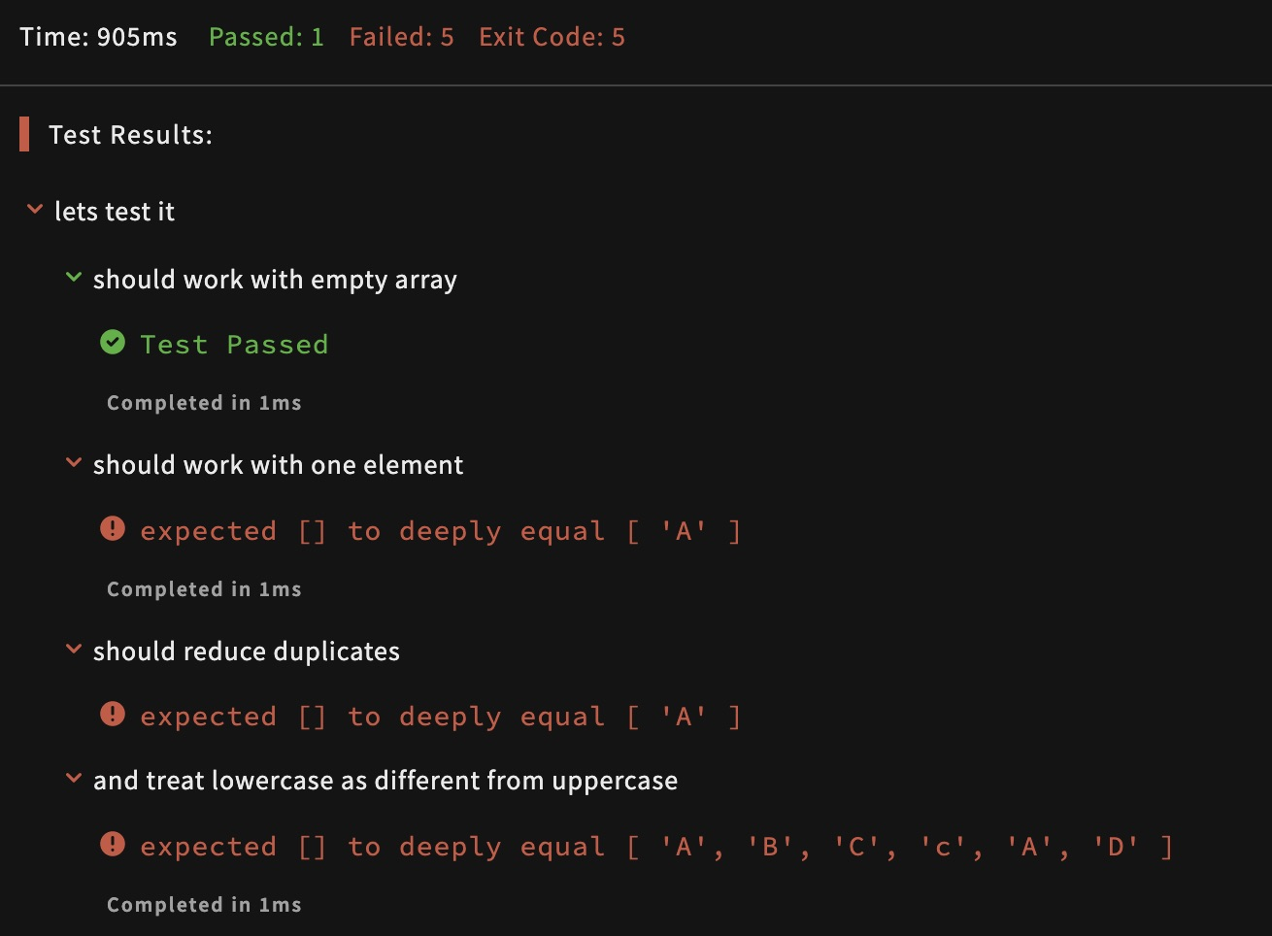This screenshot has height=936, width=1272.
Task: Collapse 'should work with one element' section
Action: coord(73,464)
